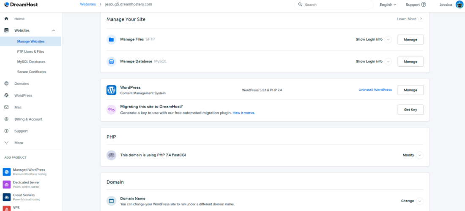
Task: Click the Manage button for Manage Database
Action: point(410,62)
